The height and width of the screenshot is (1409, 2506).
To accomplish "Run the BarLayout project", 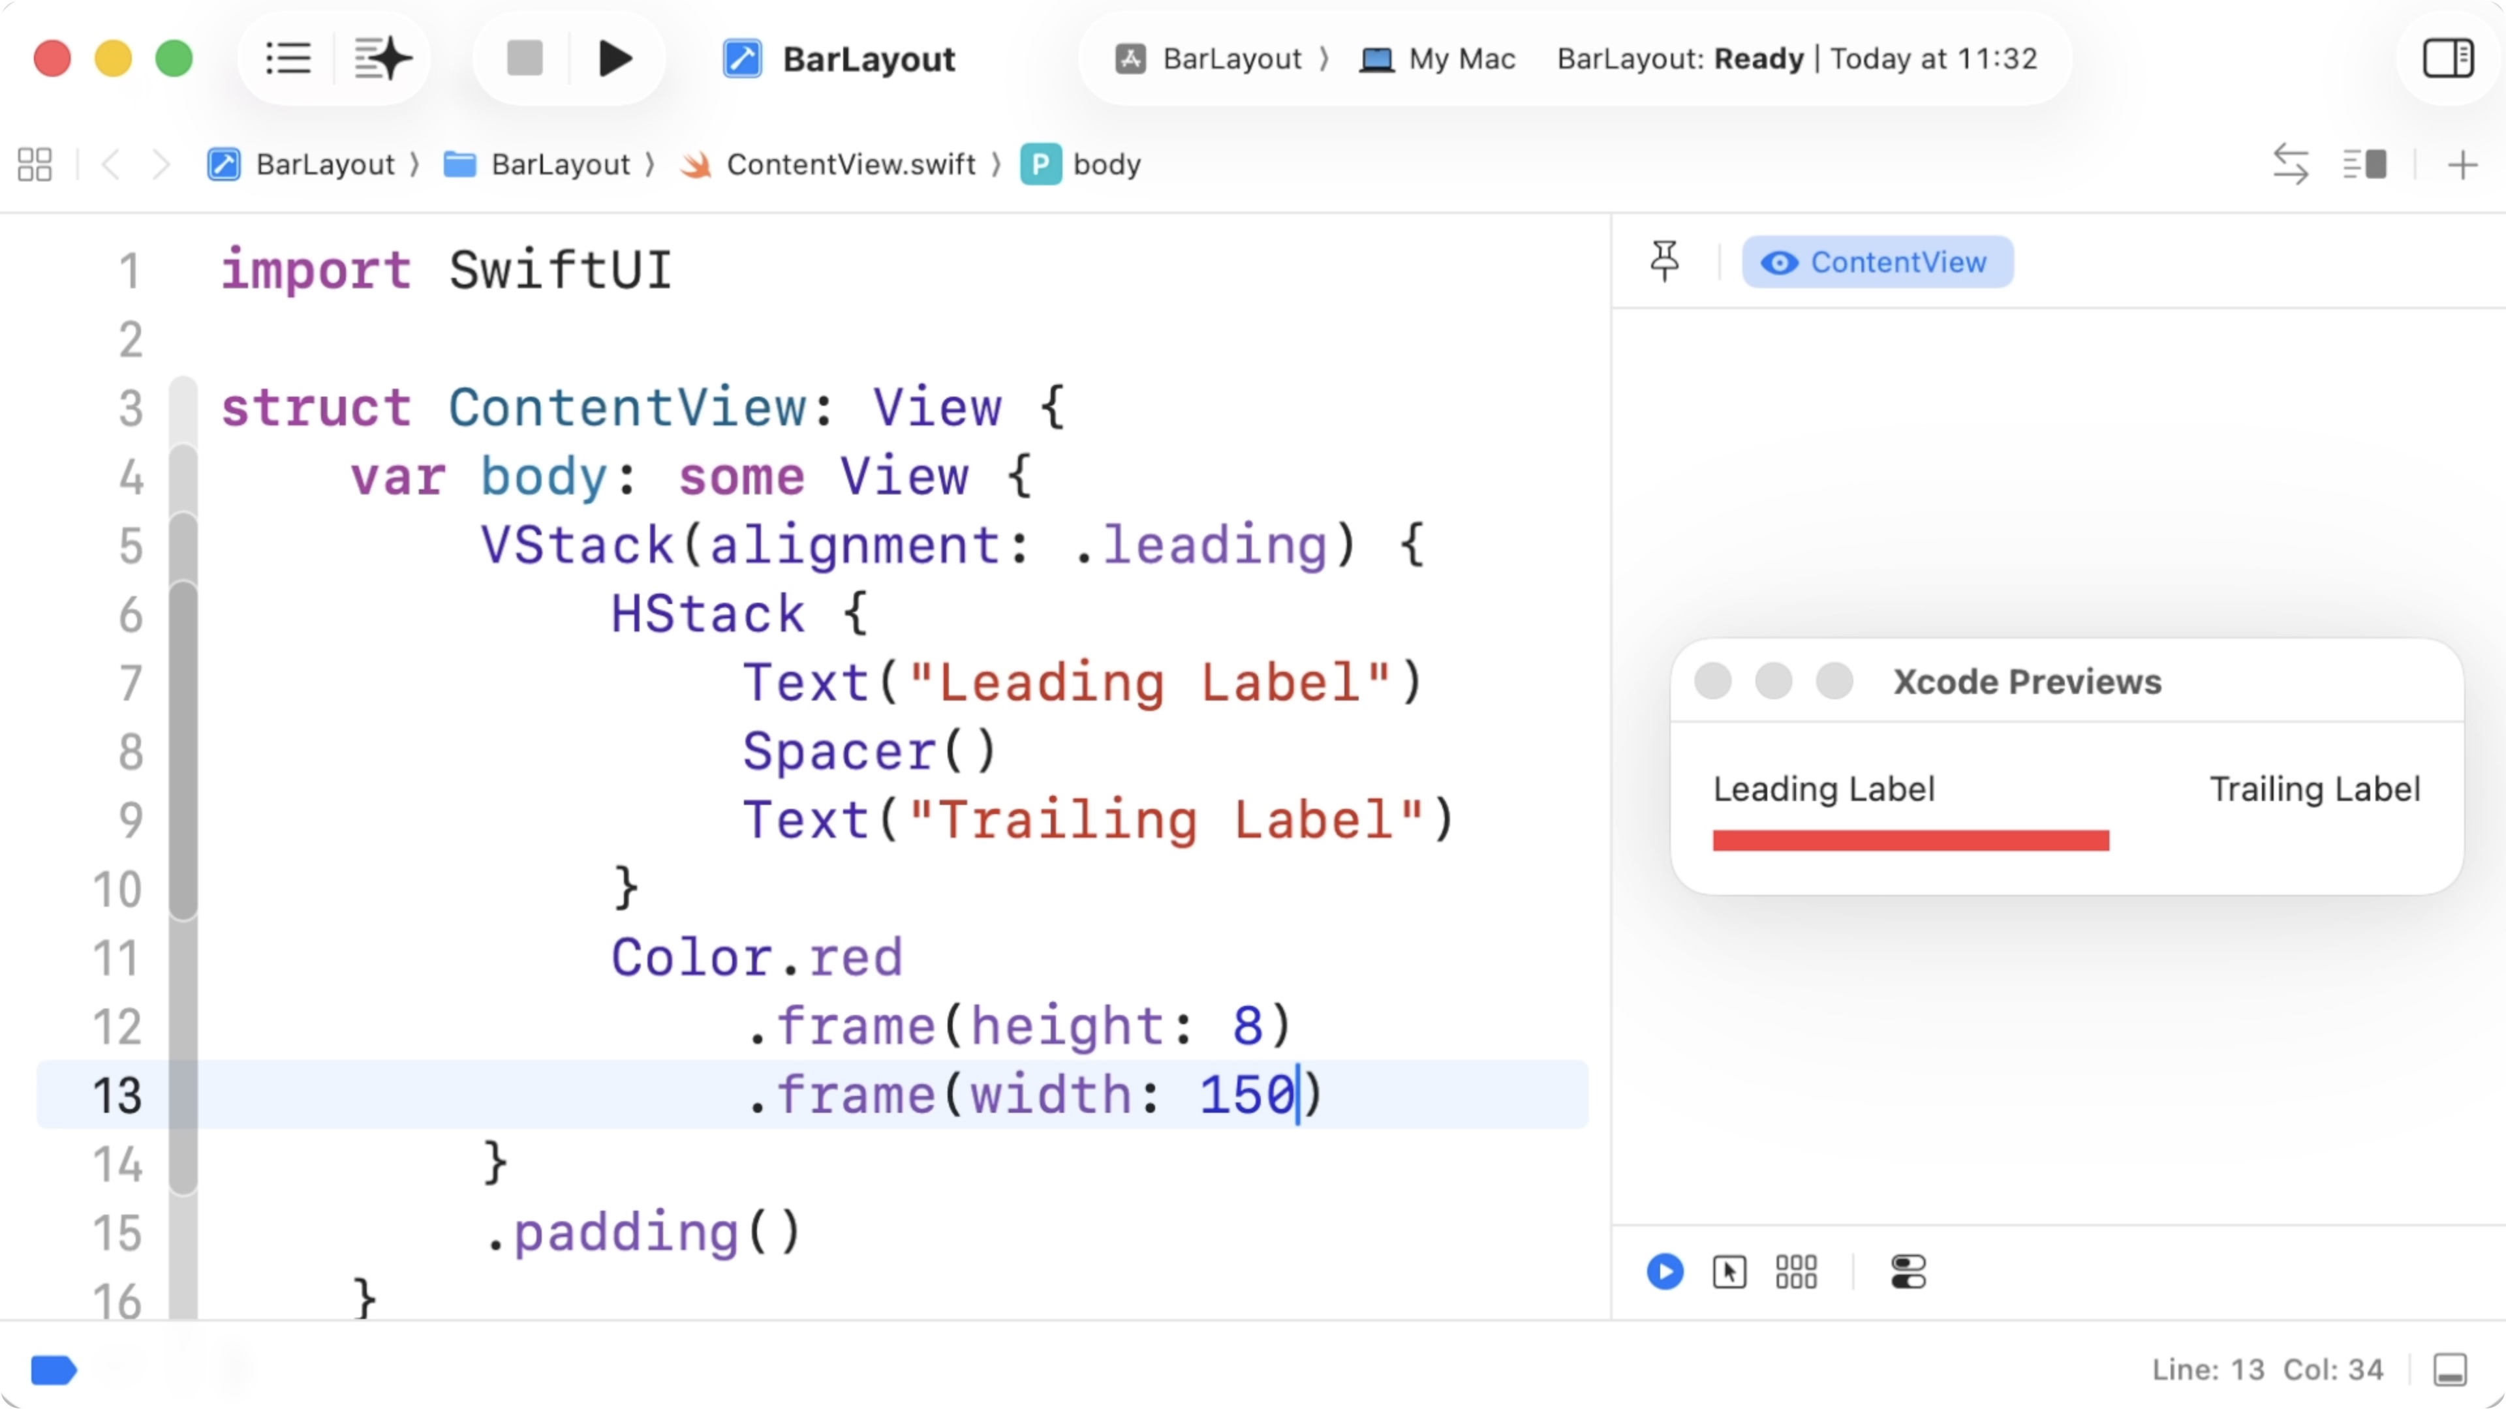I will click(615, 58).
